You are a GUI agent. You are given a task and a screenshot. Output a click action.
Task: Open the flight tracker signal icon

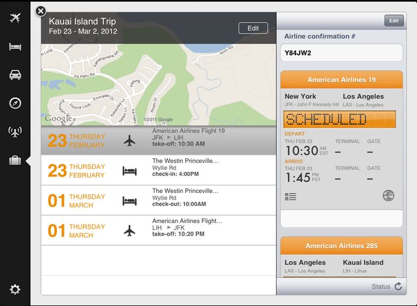click(x=15, y=132)
